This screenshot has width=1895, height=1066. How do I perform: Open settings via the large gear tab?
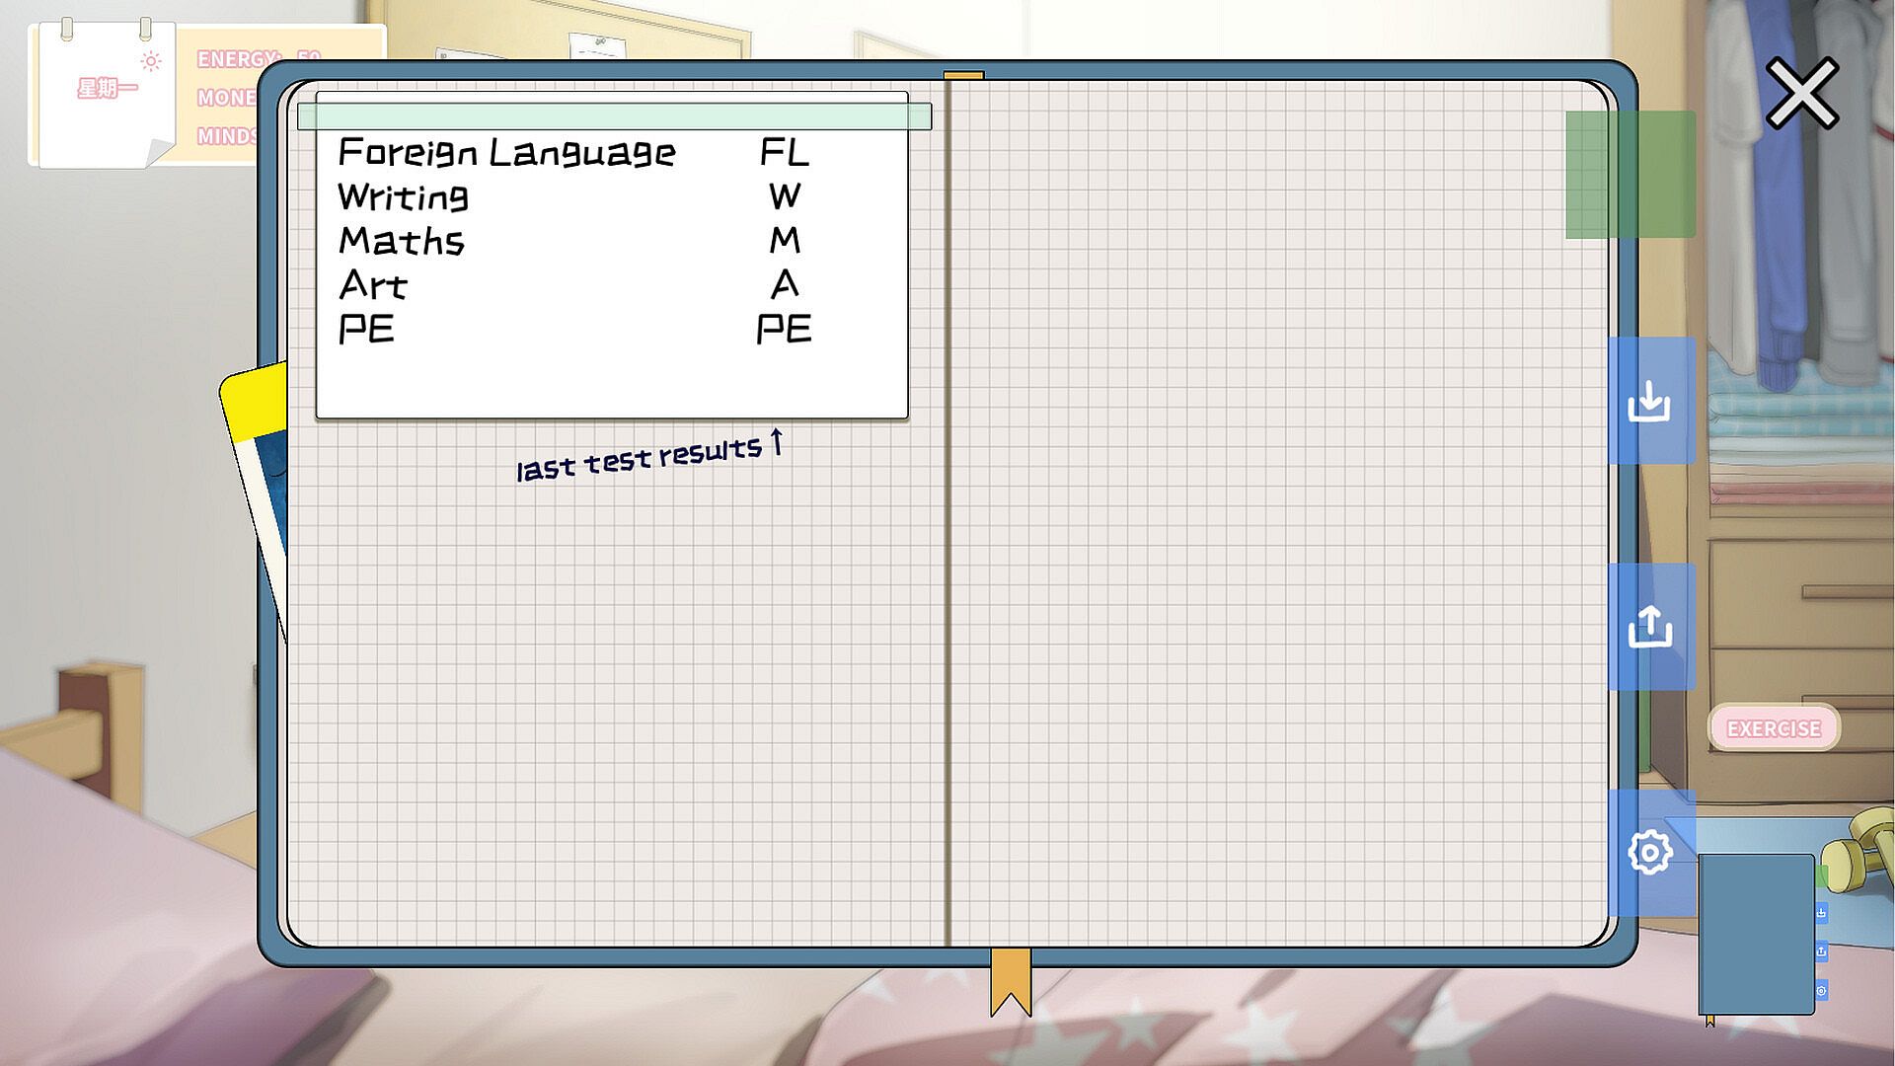[1649, 852]
